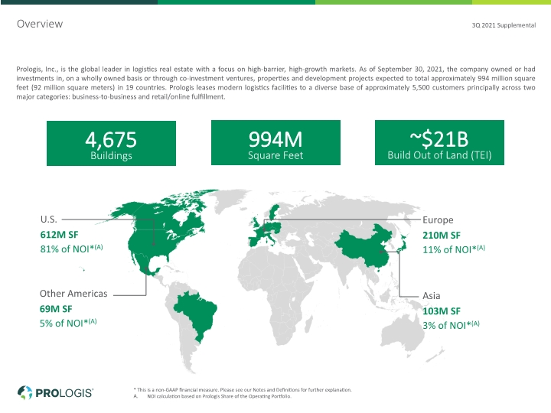Click the 'Buildings' caption in green box
The image size is (551, 413).
coord(111,155)
